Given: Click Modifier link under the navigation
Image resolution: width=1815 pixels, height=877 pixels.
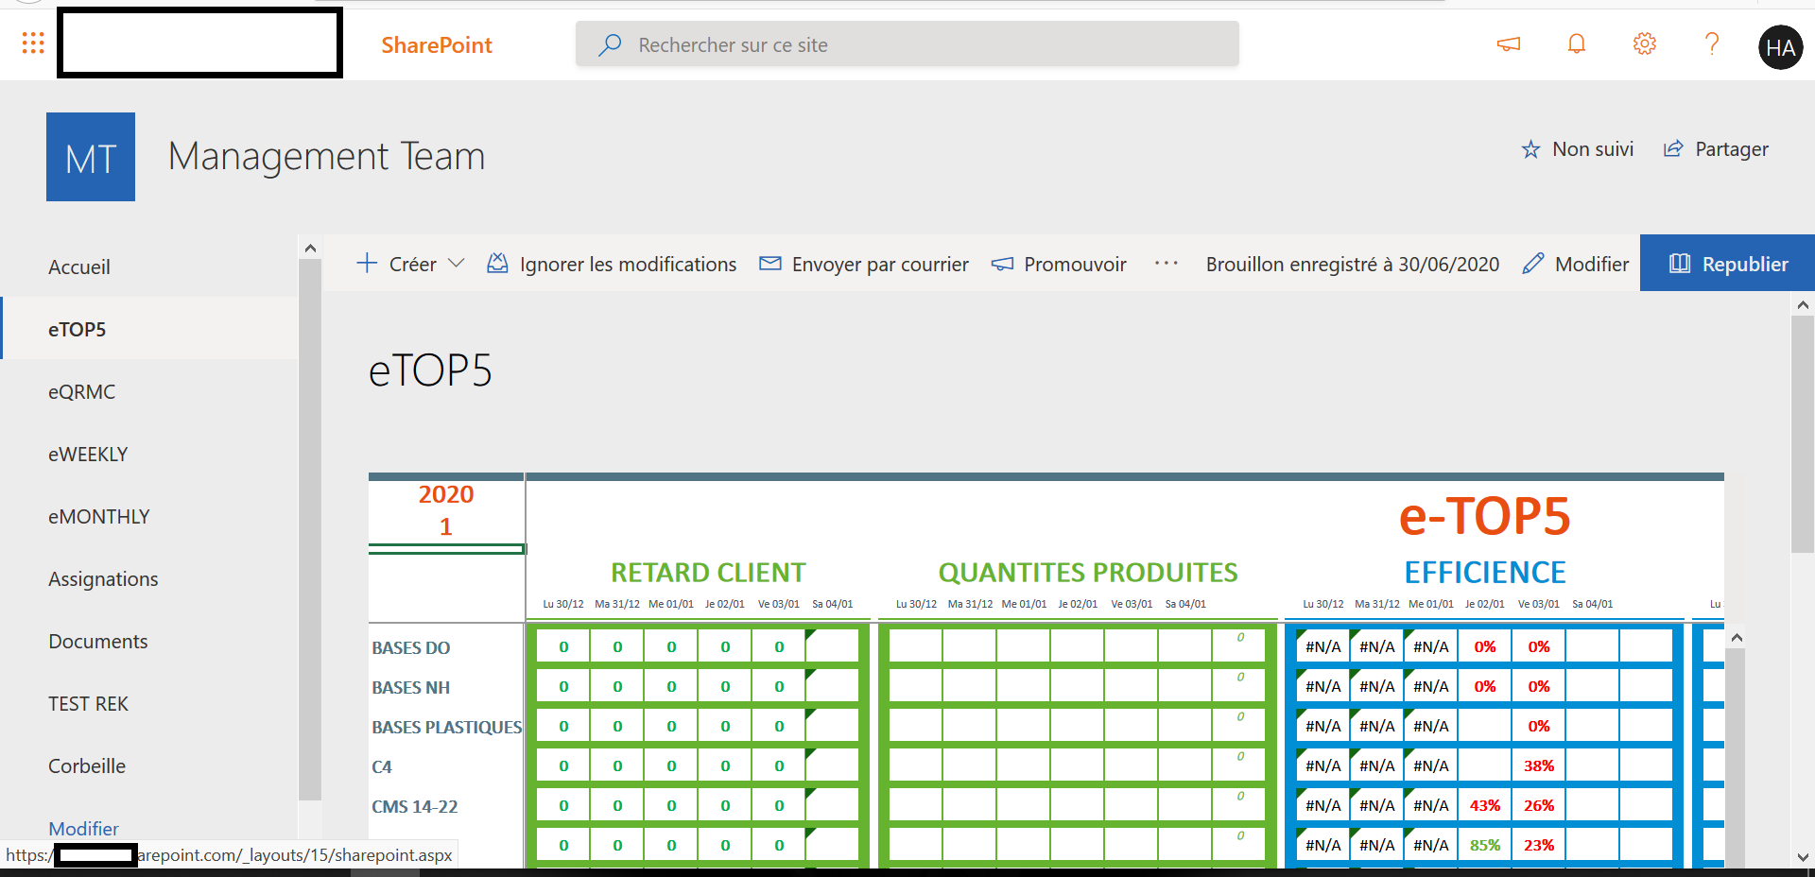Looking at the screenshot, I should pyautogui.click(x=83, y=829).
